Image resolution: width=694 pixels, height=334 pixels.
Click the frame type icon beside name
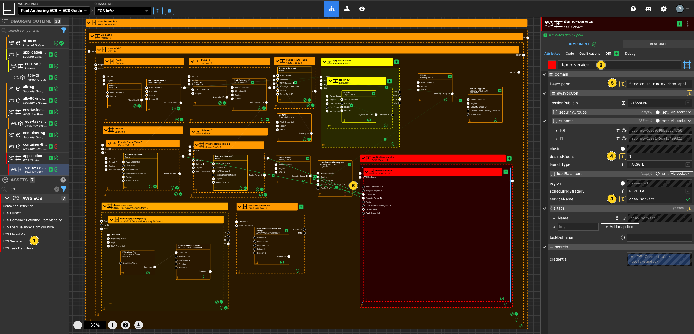point(687,65)
